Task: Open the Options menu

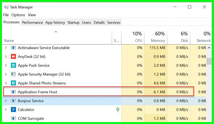Action: click(18, 15)
